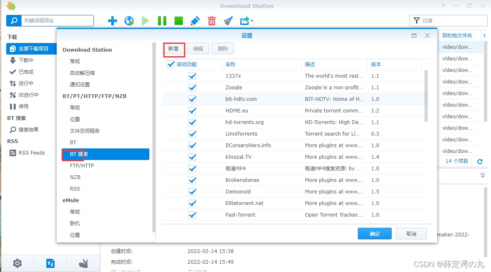The width and height of the screenshot is (491, 272).
Task: Click the plugin list vertical scrollbar
Action: point(426,96)
